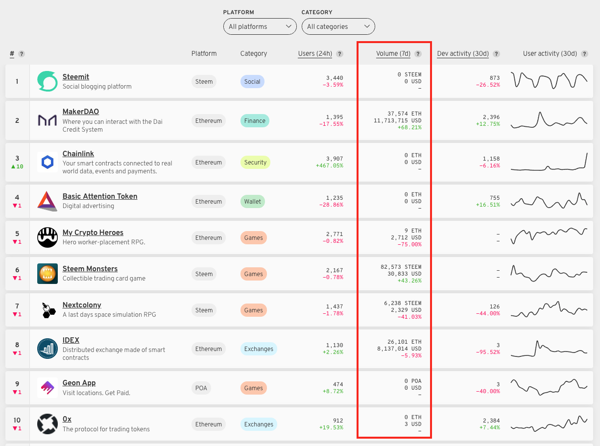Open the Steem Monsters logo
This screenshot has height=446, width=600.
click(48, 274)
